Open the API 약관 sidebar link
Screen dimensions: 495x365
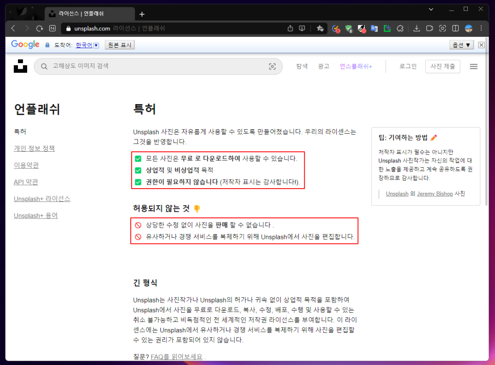(26, 182)
